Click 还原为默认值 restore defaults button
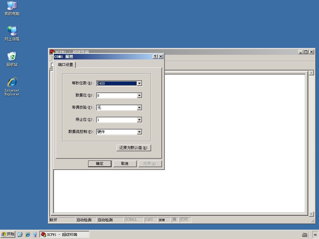This screenshot has width=319, height=239. [x=134, y=148]
